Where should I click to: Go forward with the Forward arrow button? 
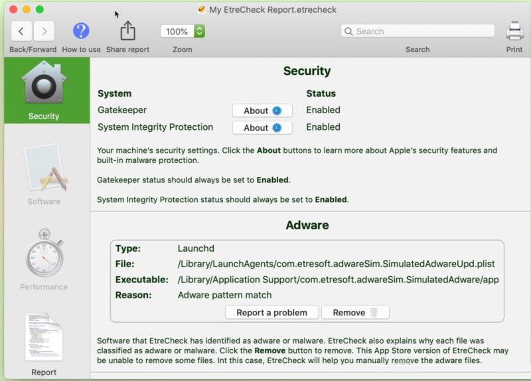click(44, 31)
